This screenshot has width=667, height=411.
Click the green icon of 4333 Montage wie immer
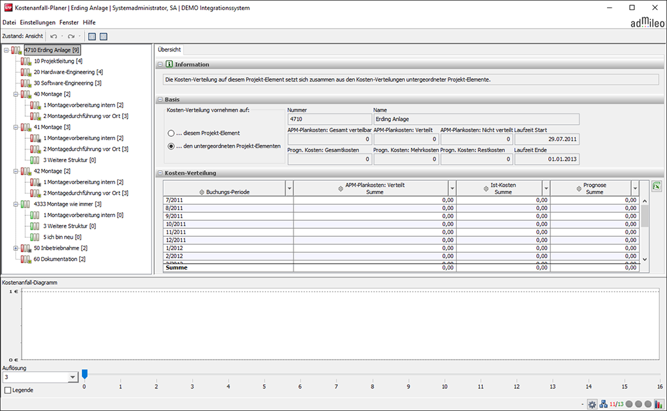point(25,204)
